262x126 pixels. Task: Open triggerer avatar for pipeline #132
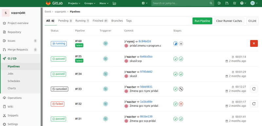click(105, 104)
